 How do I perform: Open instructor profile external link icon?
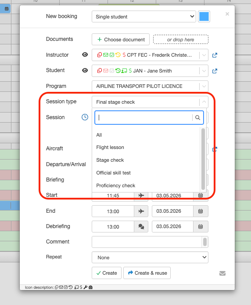click(x=215, y=55)
